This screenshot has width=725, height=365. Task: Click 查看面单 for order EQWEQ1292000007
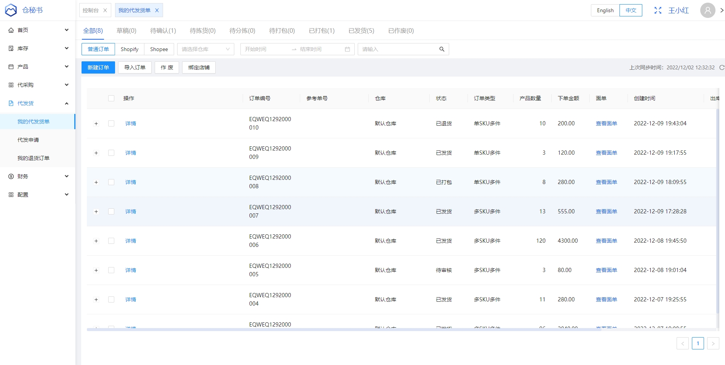tap(607, 211)
